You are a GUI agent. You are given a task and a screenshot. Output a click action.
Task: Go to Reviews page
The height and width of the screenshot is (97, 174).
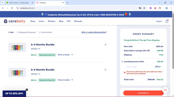(51, 21)
